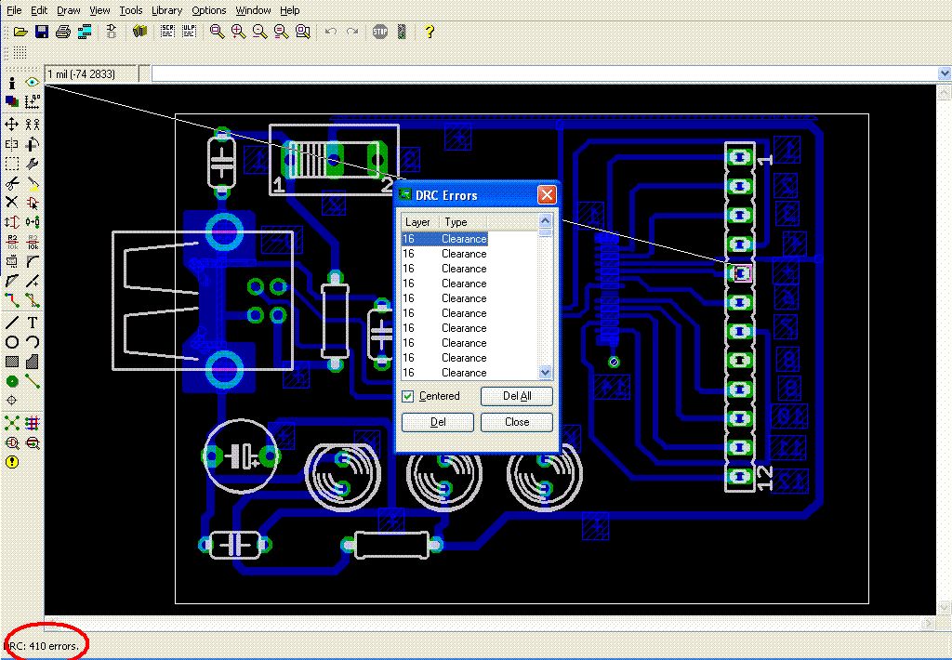Click the Display layers eye icon
The height and width of the screenshot is (660, 952).
pos(33,82)
